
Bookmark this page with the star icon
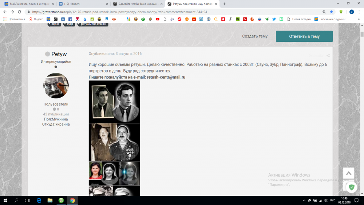point(331,12)
